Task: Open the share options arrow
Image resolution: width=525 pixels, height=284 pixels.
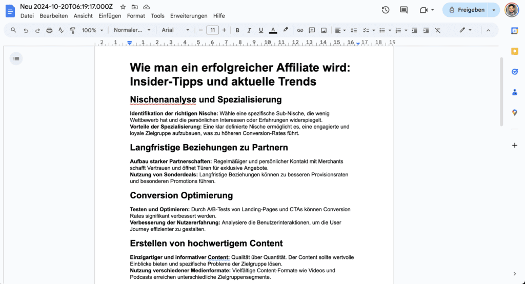Action: [x=494, y=10]
